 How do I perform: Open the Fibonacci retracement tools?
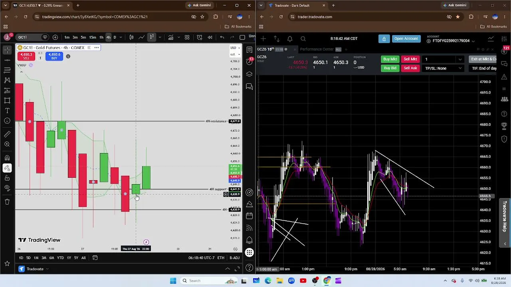pos(7,70)
